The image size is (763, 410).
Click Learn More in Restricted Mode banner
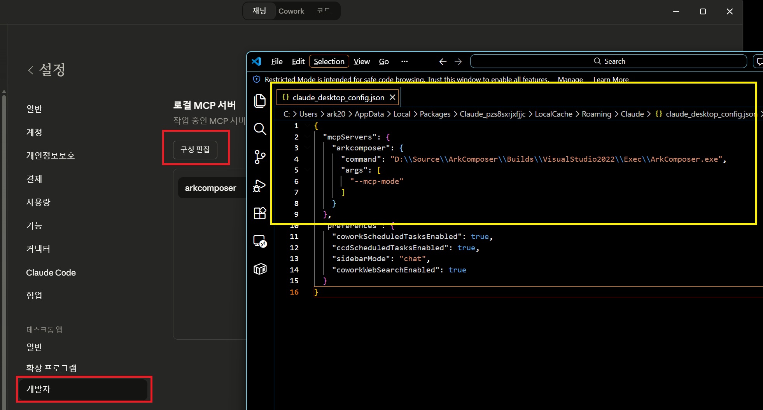[611, 79]
